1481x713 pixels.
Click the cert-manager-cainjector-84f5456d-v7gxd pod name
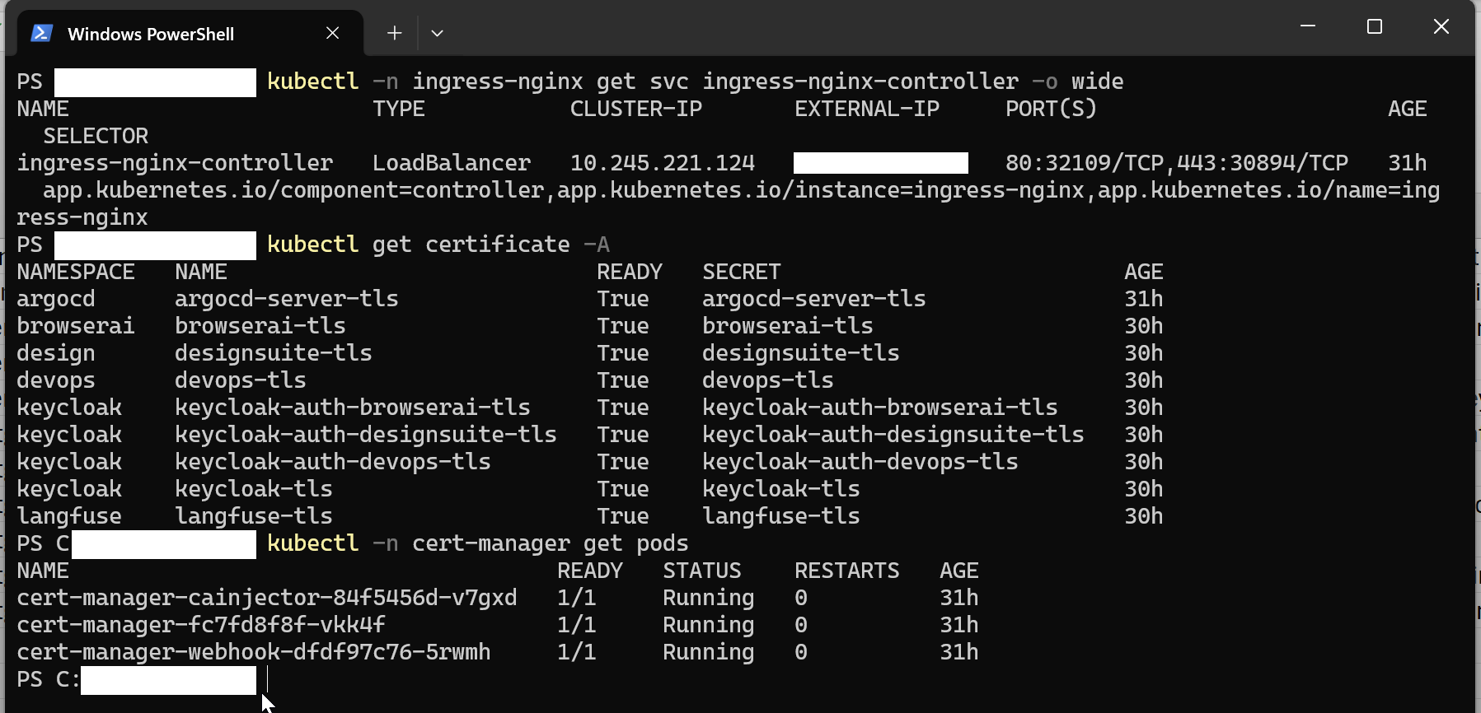pyautogui.click(x=267, y=598)
